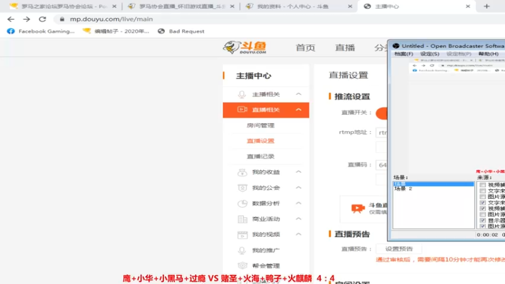The height and width of the screenshot is (284, 505).
Task: Open a new browser tab with the plus icon
Action: tap(487, 6)
